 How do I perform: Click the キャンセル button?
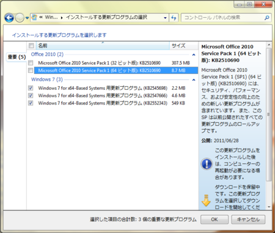(248, 220)
